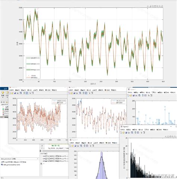Toggle Edit Plot arrow in Figure 2 toolbar
Viewport: 177px width, 179px height.
click(x=142, y=133)
